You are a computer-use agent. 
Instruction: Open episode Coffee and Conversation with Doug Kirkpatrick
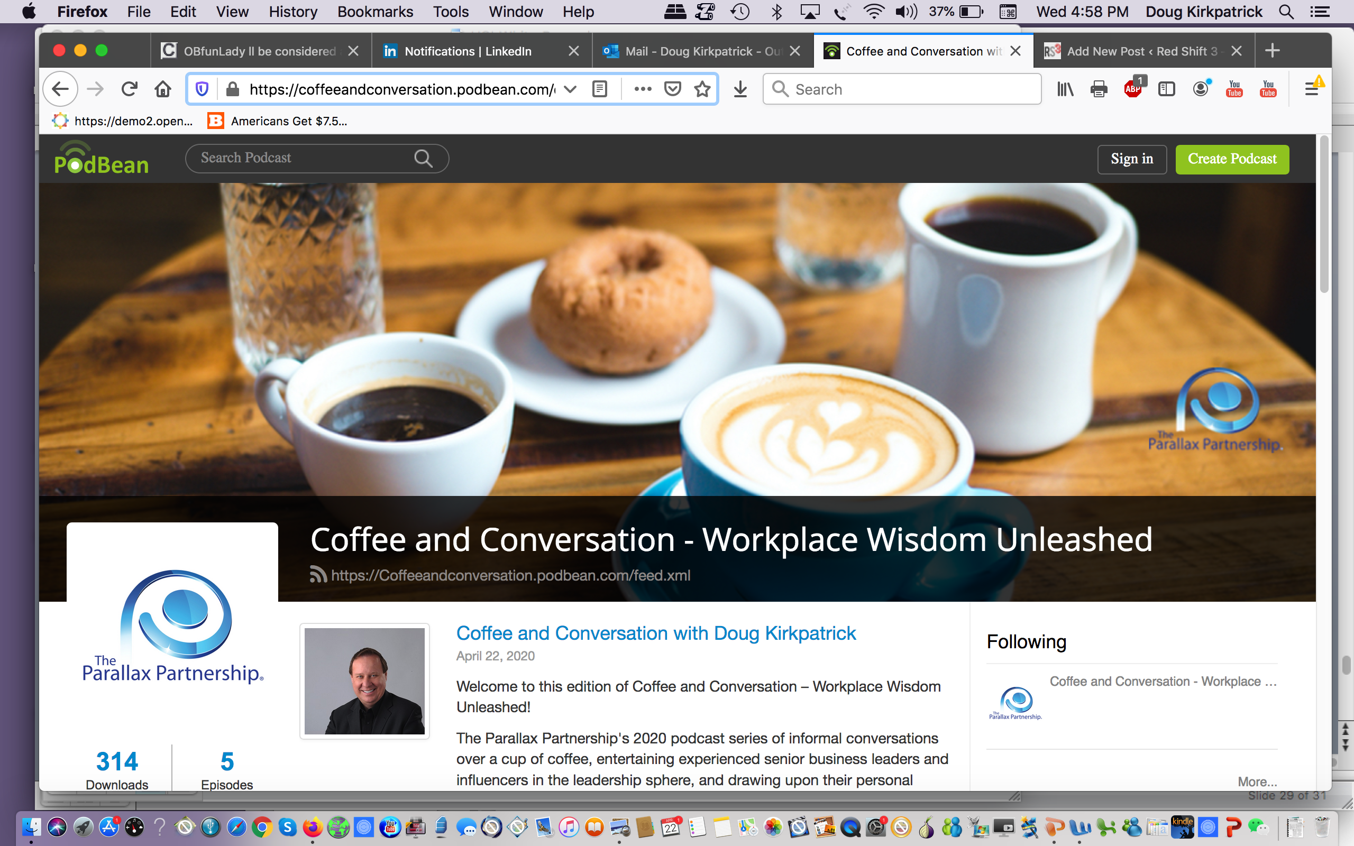tap(656, 633)
